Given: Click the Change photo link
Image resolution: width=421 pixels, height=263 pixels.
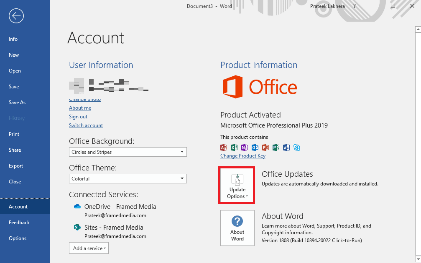Looking at the screenshot, I should [x=85, y=99].
